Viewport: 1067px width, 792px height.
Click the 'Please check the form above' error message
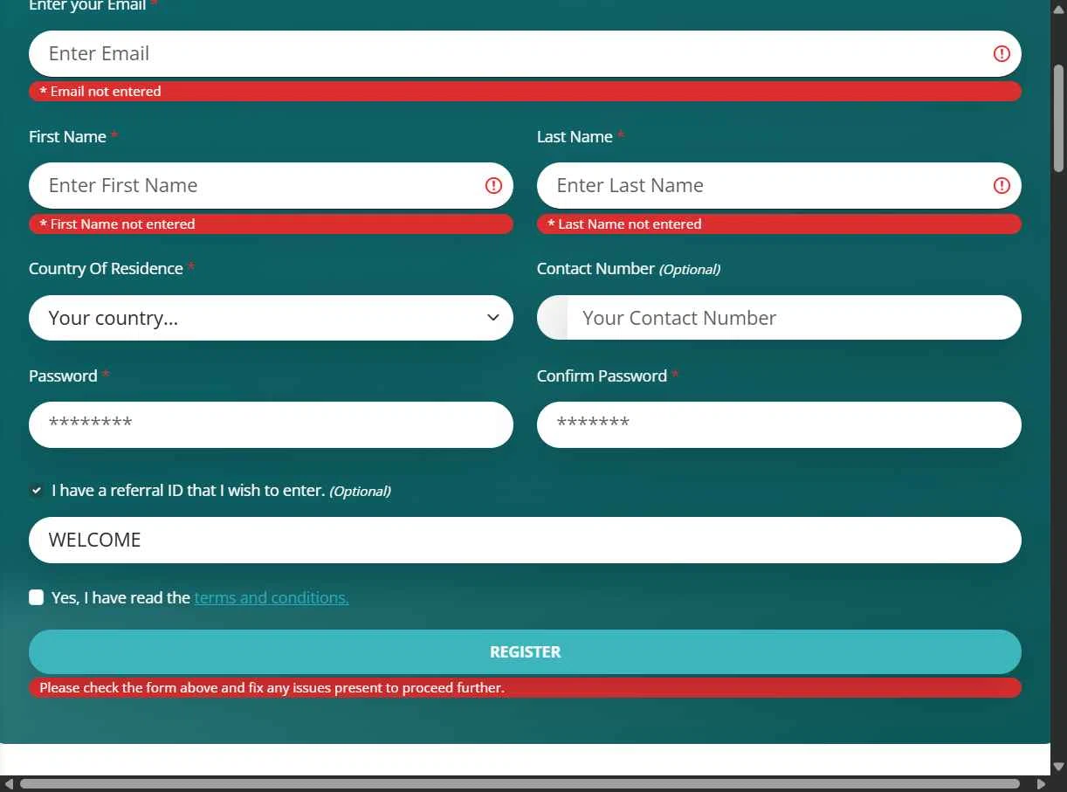tap(525, 688)
